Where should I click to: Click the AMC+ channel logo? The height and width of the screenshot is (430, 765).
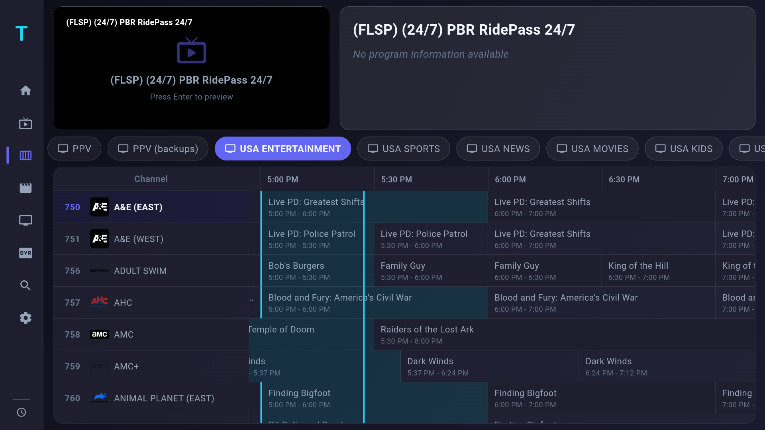pos(100,366)
